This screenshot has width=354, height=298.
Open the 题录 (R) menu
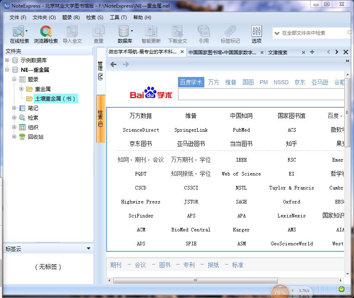tap(71, 18)
